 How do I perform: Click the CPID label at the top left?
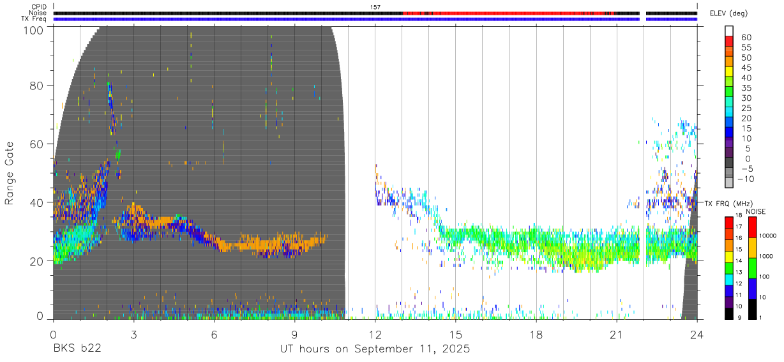tap(39, 7)
